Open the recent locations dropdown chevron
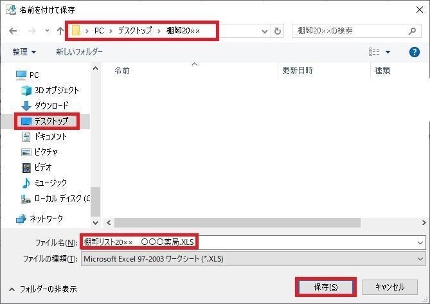This screenshot has width=430, height=304. [47, 30]
